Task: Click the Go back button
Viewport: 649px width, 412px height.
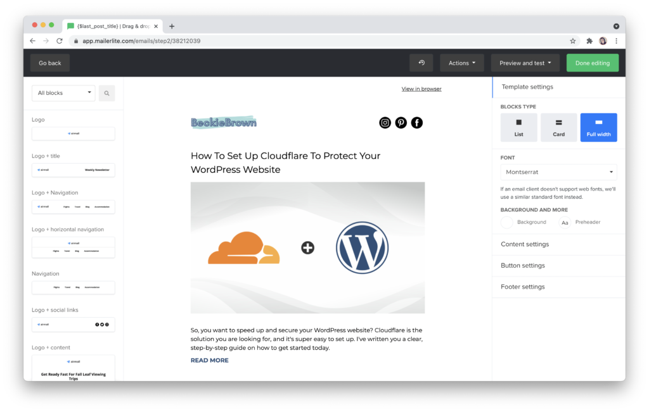Action: (49, 63)
